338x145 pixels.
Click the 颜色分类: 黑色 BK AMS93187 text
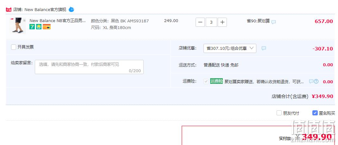[x=120, y=21]
